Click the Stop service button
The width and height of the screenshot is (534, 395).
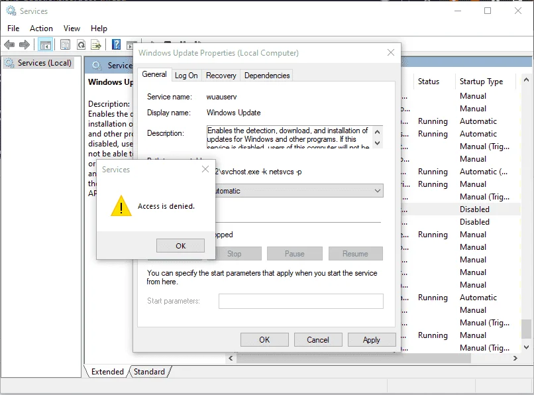coord(235,254)
